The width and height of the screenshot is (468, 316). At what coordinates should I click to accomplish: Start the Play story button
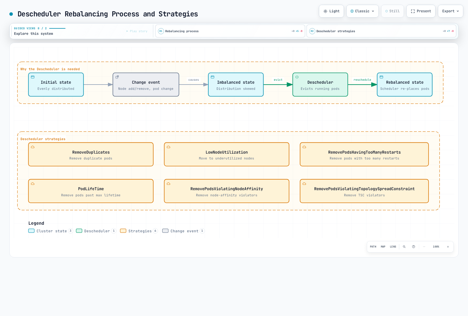click(x=137, y=31)
